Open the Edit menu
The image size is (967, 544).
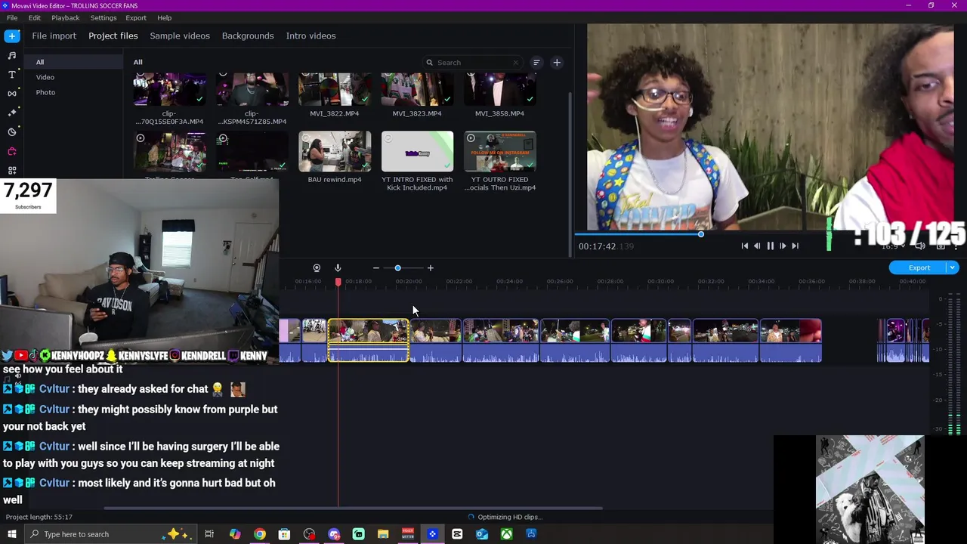tap(35, 17)
